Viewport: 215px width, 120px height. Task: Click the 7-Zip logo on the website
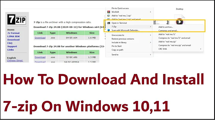17,19
